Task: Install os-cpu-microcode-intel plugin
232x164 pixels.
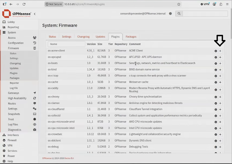Action: coord(220,128)
